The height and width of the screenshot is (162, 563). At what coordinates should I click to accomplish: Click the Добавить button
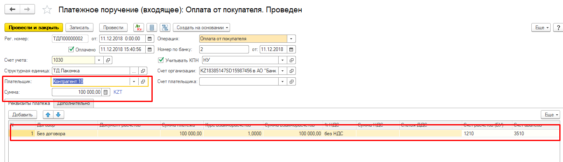pos(23,115)
